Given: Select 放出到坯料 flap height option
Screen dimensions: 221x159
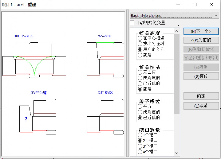Looking at the screenshot, I should [140, 44].
